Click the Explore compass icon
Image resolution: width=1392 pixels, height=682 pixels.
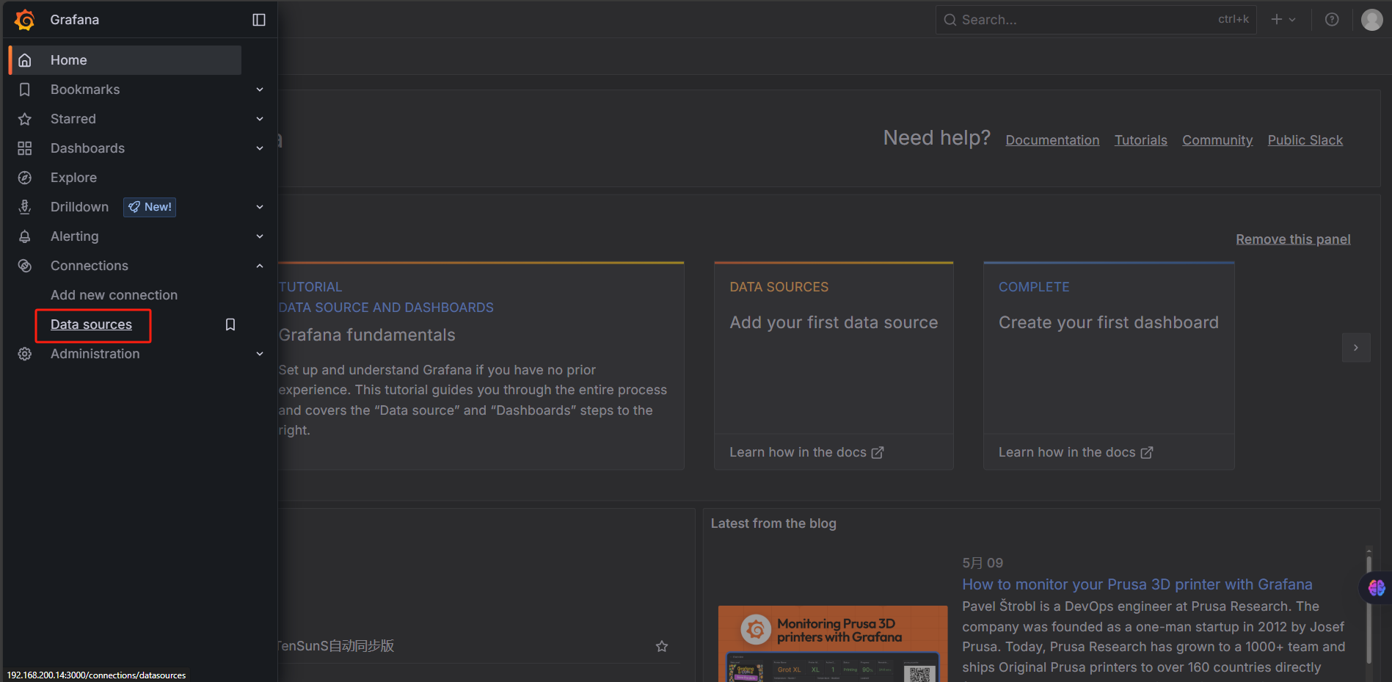(25, 178)
